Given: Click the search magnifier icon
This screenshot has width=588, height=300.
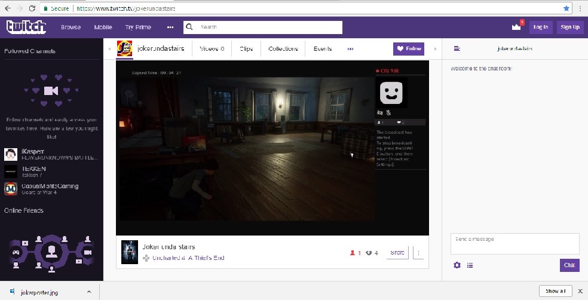Looking at the screenshot, I should pos(189,27).
